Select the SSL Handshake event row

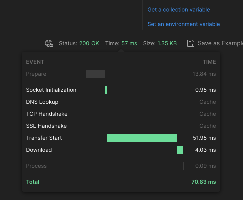click(121, 126)
